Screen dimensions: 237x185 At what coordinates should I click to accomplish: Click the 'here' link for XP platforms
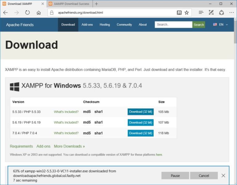[x=159, y=155]
